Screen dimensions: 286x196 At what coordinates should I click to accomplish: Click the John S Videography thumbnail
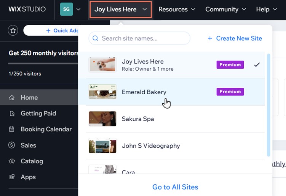[x=102, y=145]
